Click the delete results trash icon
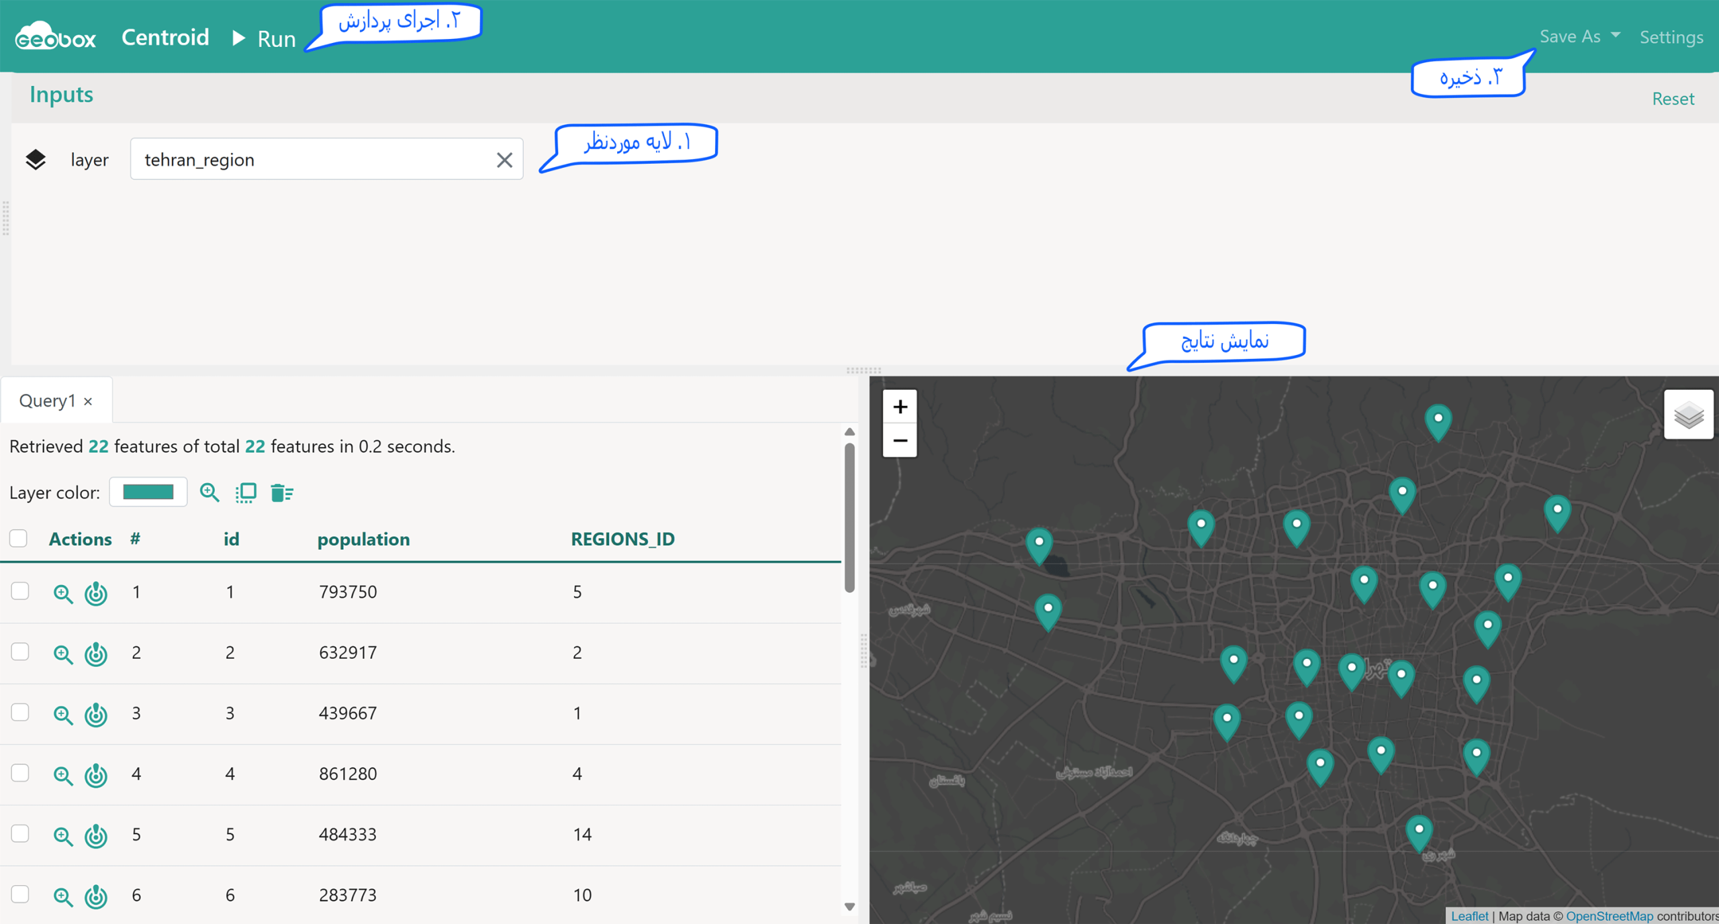This screenshot has height=924, width=1719. 281,493
